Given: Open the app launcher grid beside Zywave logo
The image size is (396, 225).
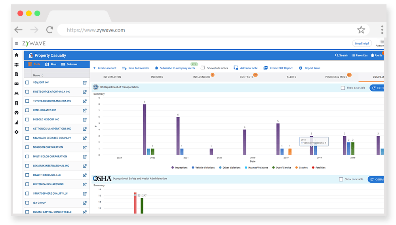Looking at the screenshot, I should (16, 43).
